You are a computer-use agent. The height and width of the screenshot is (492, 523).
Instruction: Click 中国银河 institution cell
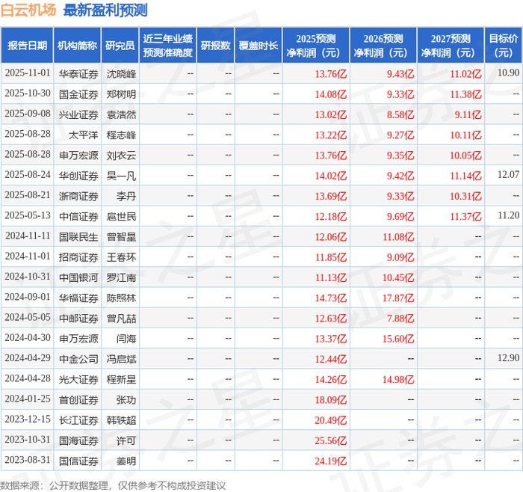coord(78,277)
